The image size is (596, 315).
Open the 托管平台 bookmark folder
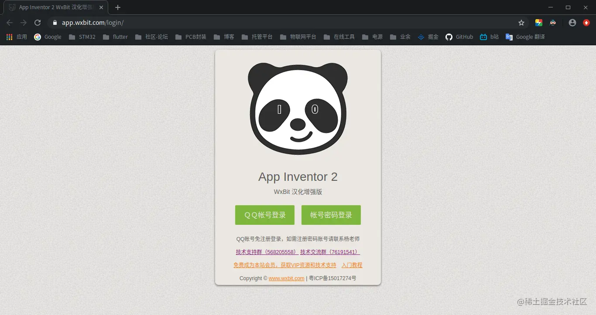257,37
